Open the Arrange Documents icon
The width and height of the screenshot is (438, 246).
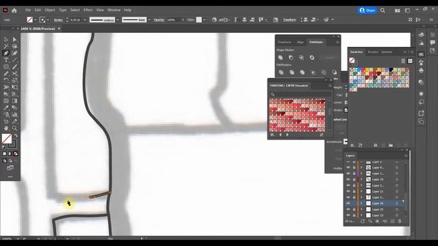(x=397, y=11)
